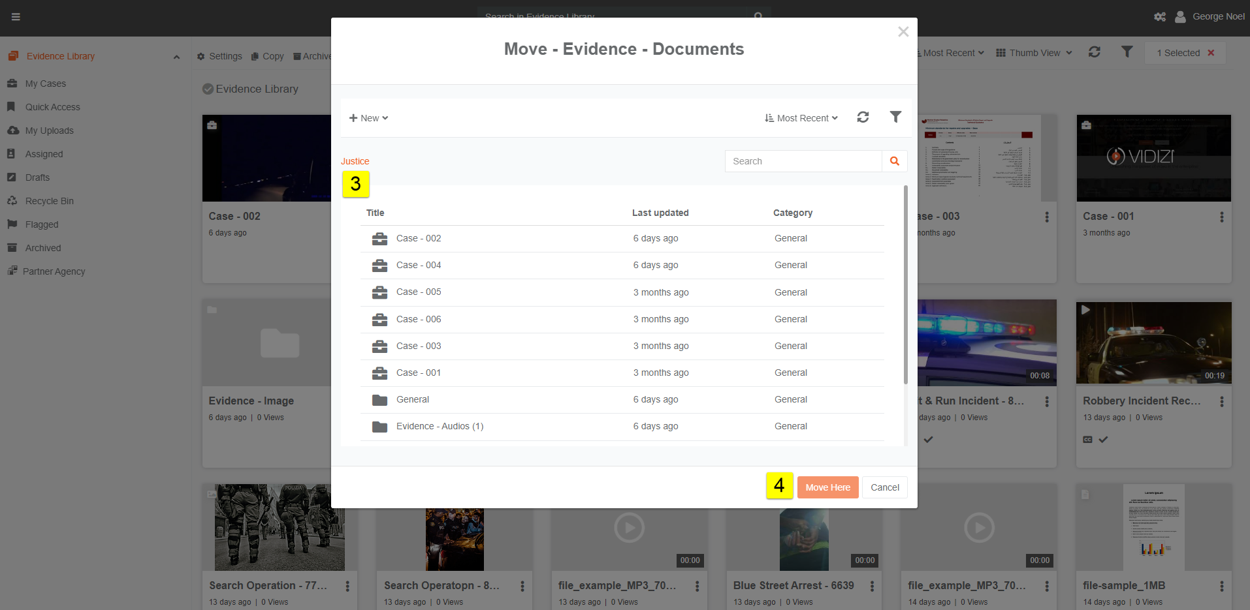Viewport: 1250px width, 610px height.
Task: Click the refresh icon in the Move dialog
Action: (863, 117)
